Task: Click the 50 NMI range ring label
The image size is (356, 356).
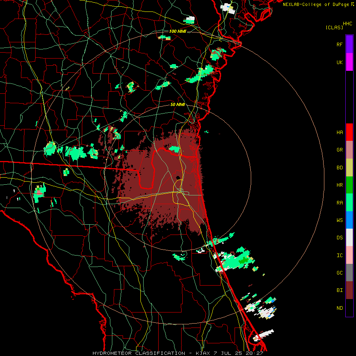Action: pos(177,105)
